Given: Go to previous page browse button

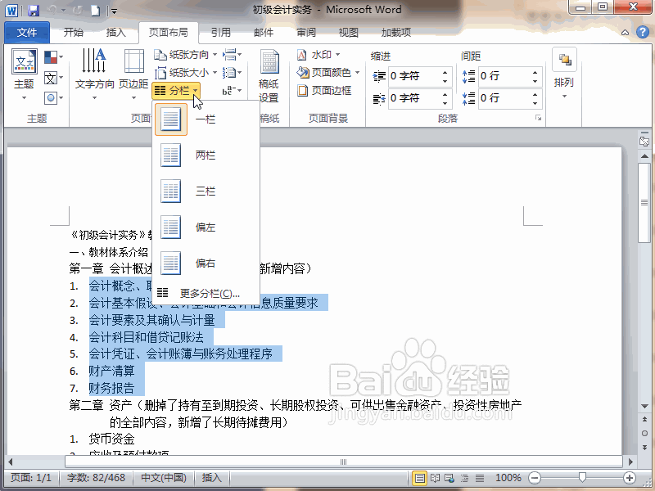Looking at the screenshot, I should click(644, 420).
